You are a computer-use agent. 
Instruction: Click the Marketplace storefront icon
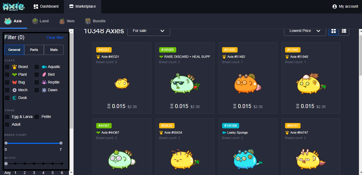tap(71, 6)
